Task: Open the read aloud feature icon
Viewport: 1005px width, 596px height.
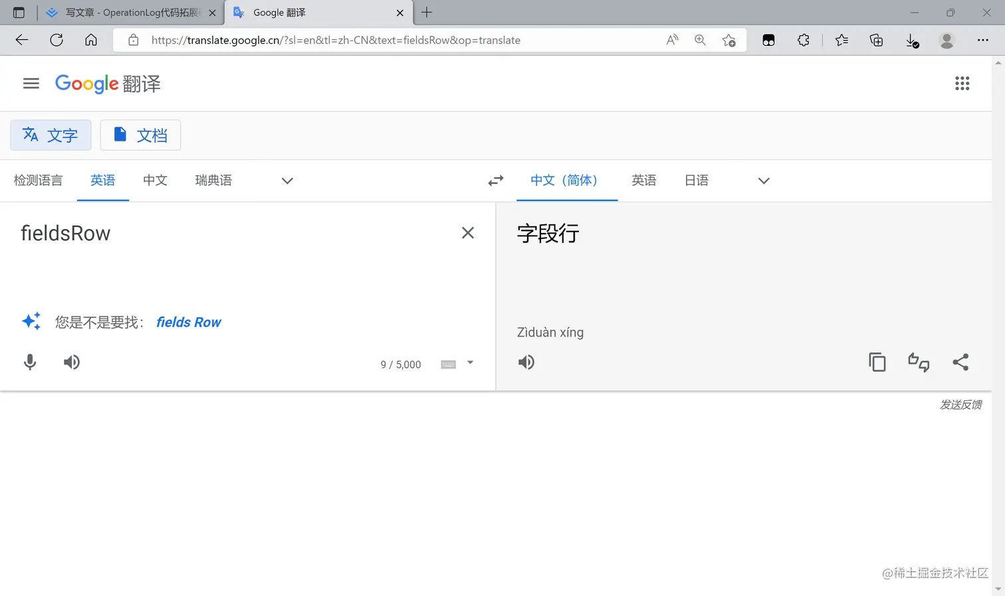Action: (672, 40)
